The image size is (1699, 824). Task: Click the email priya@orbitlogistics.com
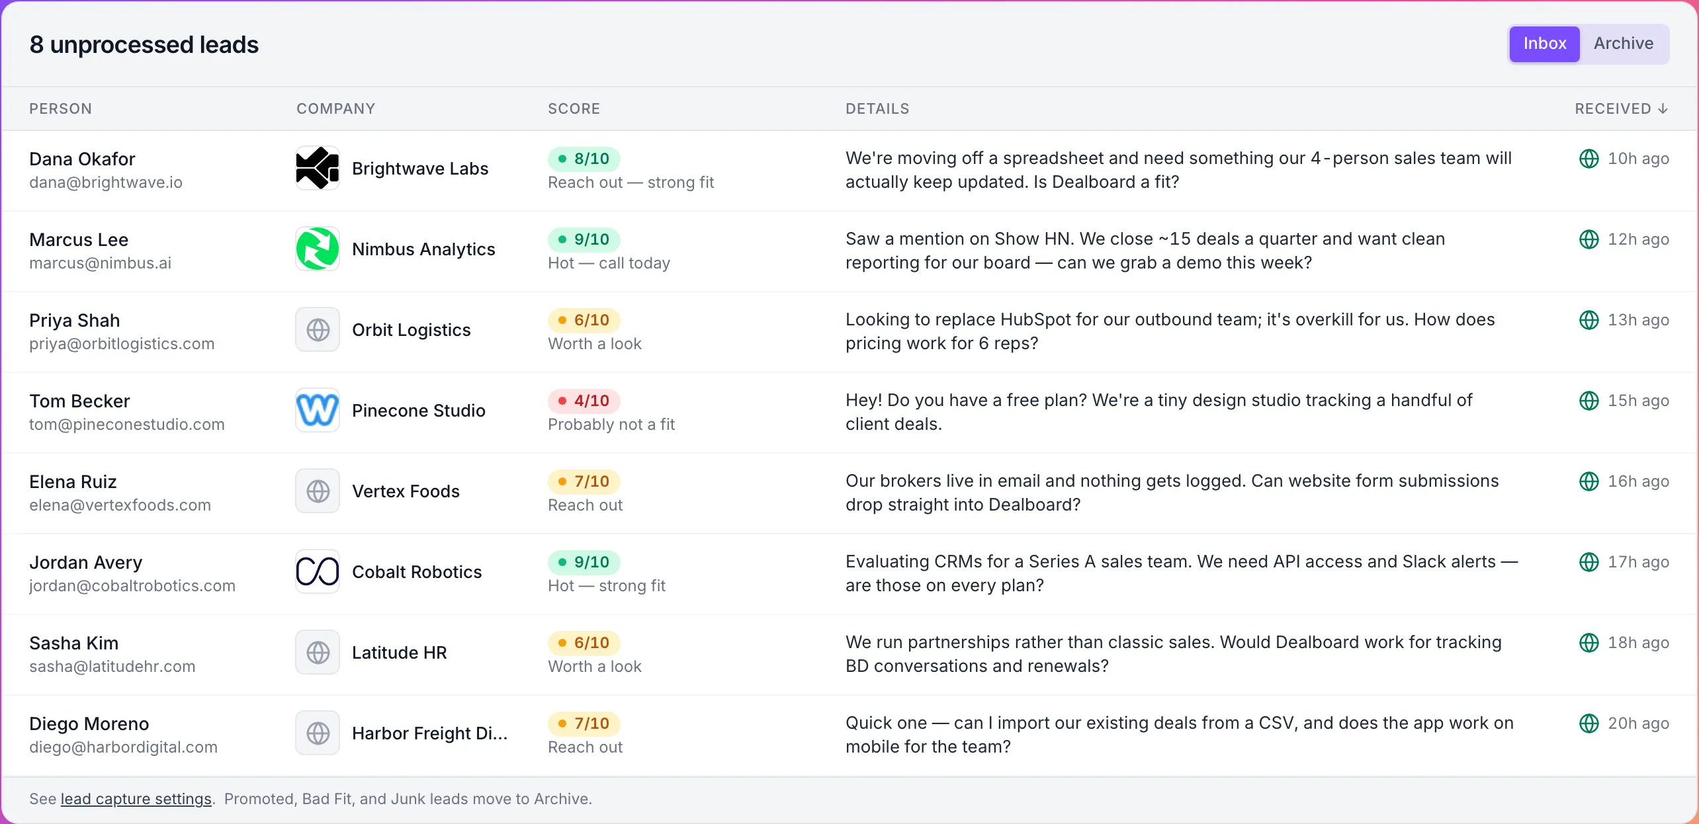point(122,344)
